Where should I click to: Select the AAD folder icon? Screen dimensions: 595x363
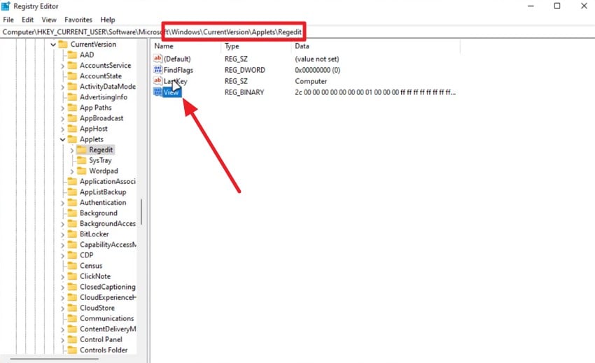click(x=72, y=55)
